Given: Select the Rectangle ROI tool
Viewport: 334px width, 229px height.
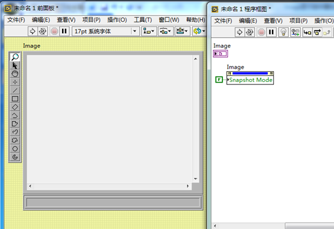Looking at the screenshot, I should point(15,99).
